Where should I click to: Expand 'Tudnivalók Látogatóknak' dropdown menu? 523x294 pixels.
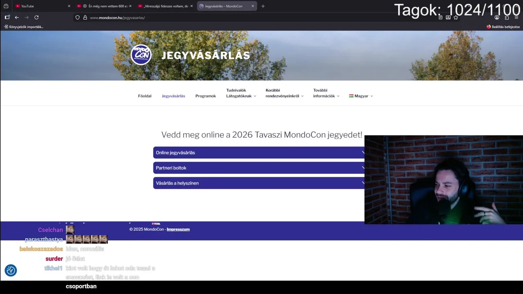241,93
